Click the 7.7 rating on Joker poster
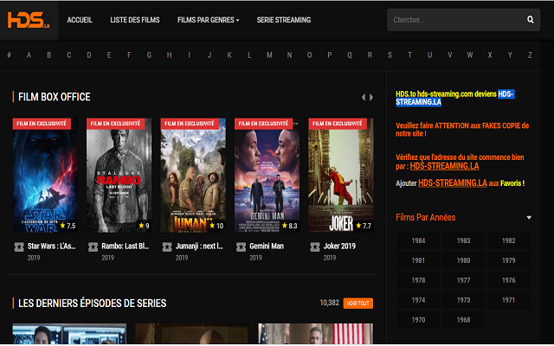The height and width of the screenshot is (346, 554). (x=364, y=226)
